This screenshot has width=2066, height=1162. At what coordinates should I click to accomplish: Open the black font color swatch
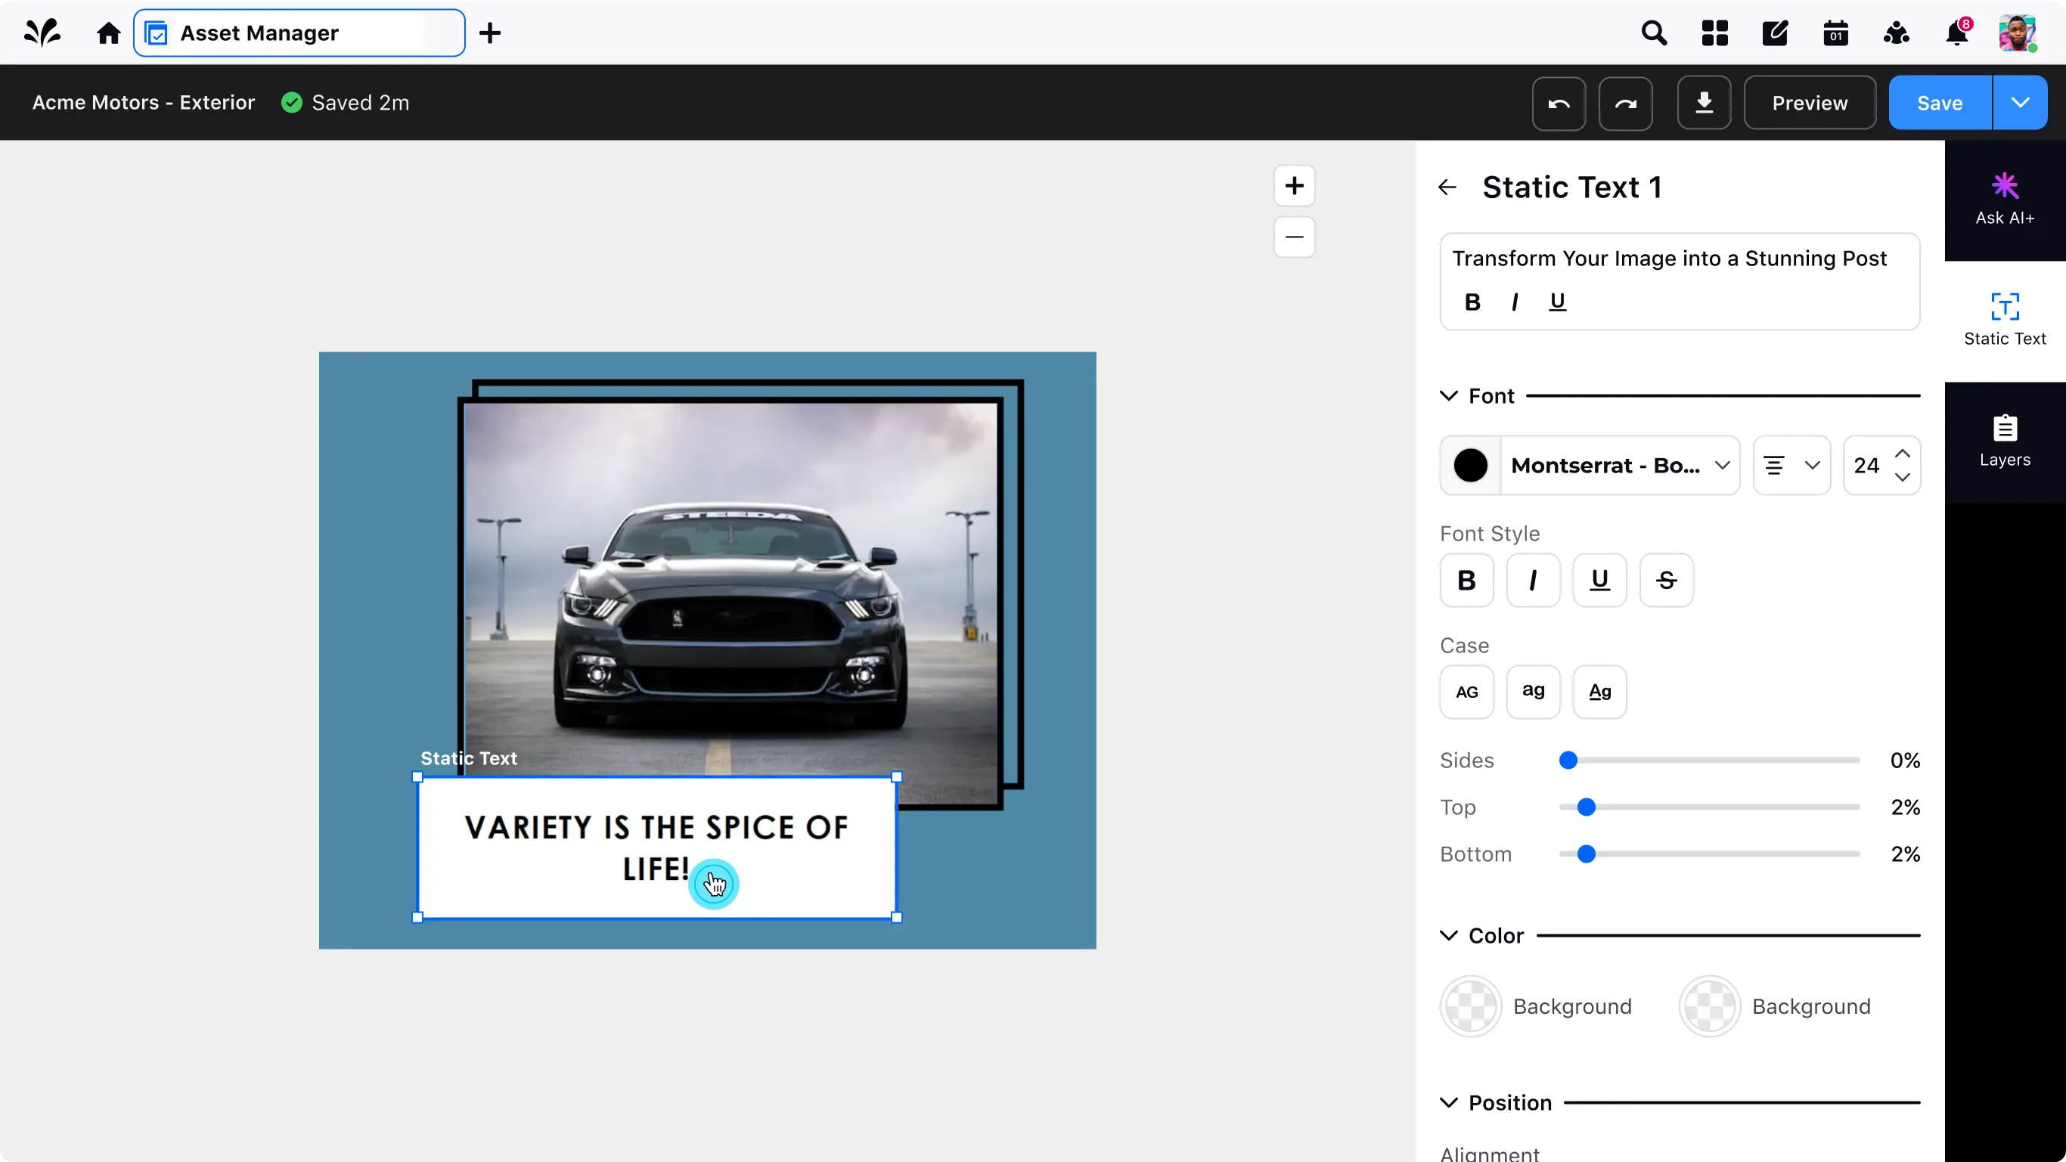tap(1470, 465)
